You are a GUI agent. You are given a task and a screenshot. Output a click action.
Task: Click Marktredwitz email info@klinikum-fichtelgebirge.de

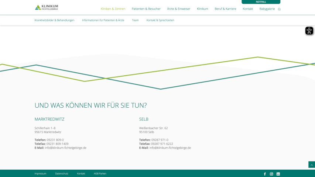pyautogui.click(x=65, y=148)
